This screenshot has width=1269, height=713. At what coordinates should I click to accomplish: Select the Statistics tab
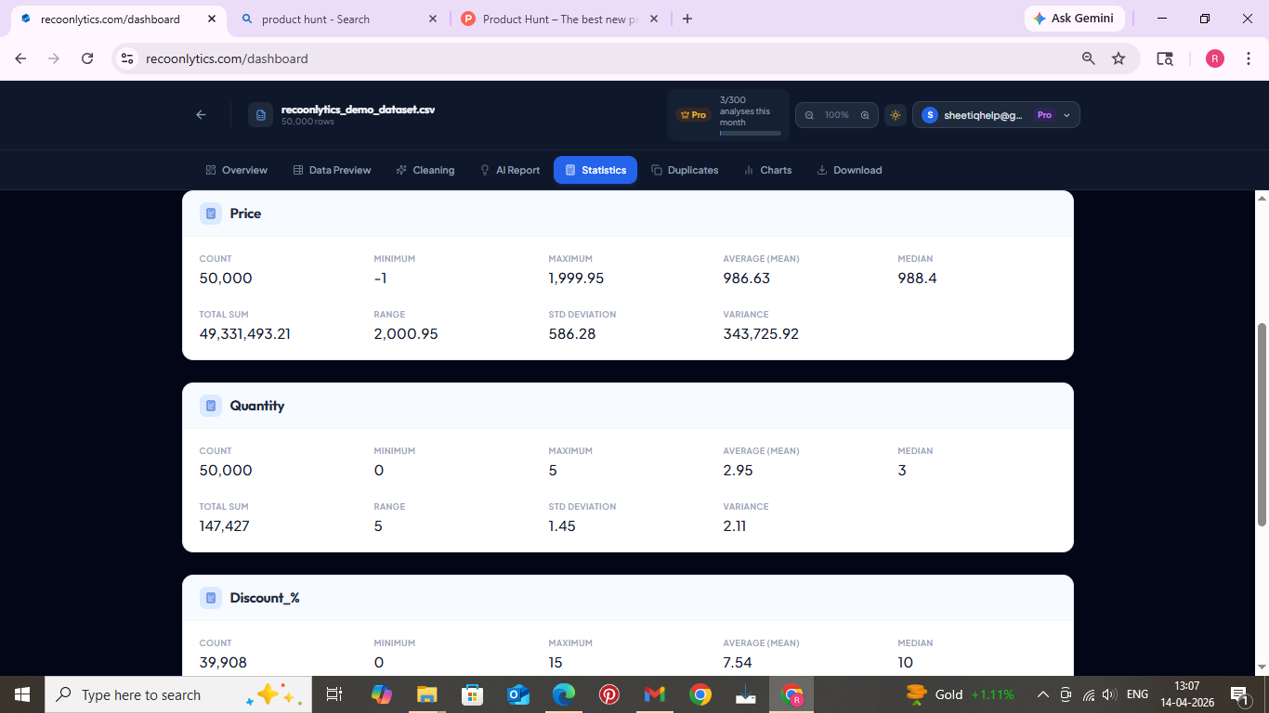pos(595,170)
